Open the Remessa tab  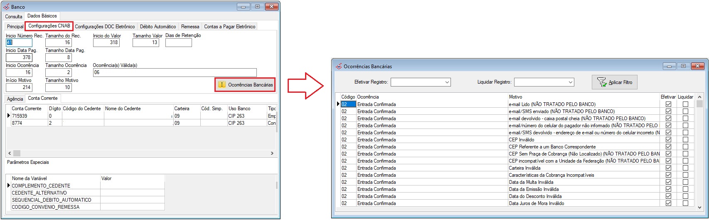(190, 27)
